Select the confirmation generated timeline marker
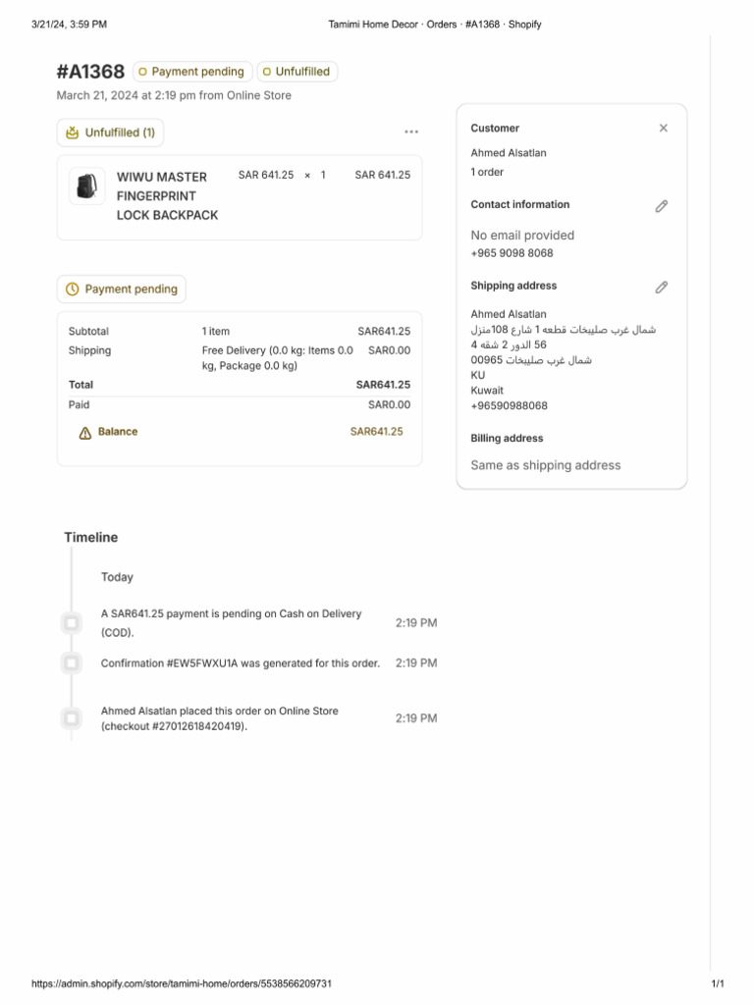The image size is (754, 1005). tap(72, 663)
